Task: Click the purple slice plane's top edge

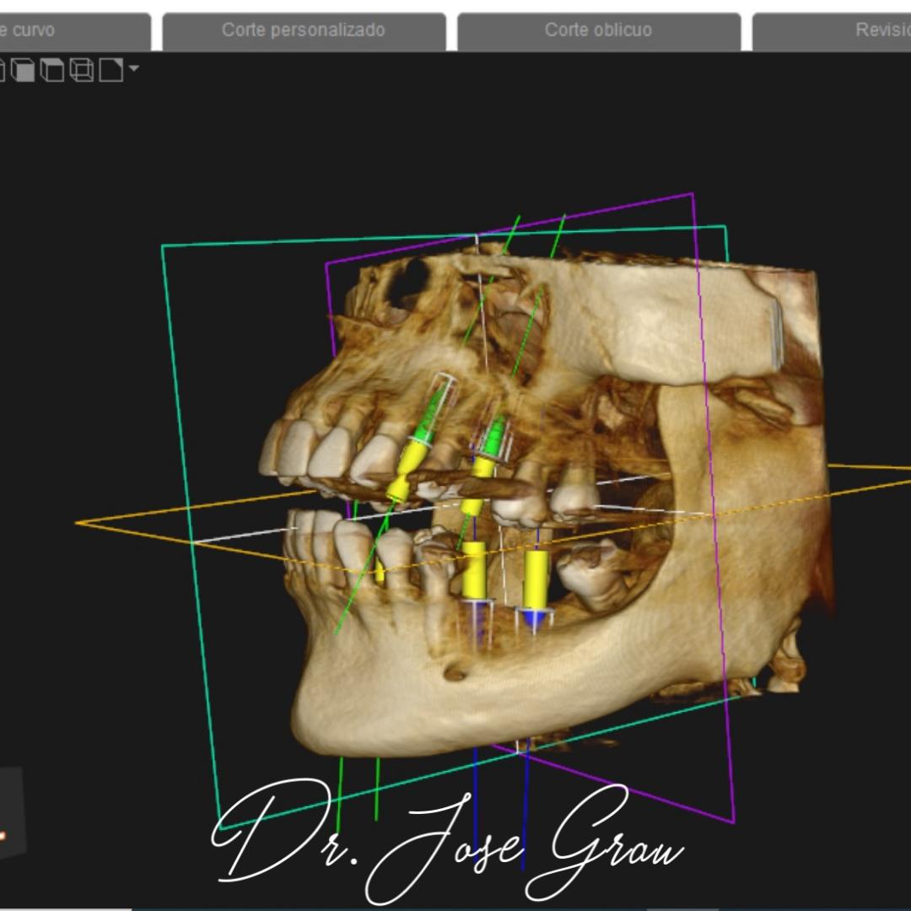Action: pyautogui.click(x=506, y=228)
